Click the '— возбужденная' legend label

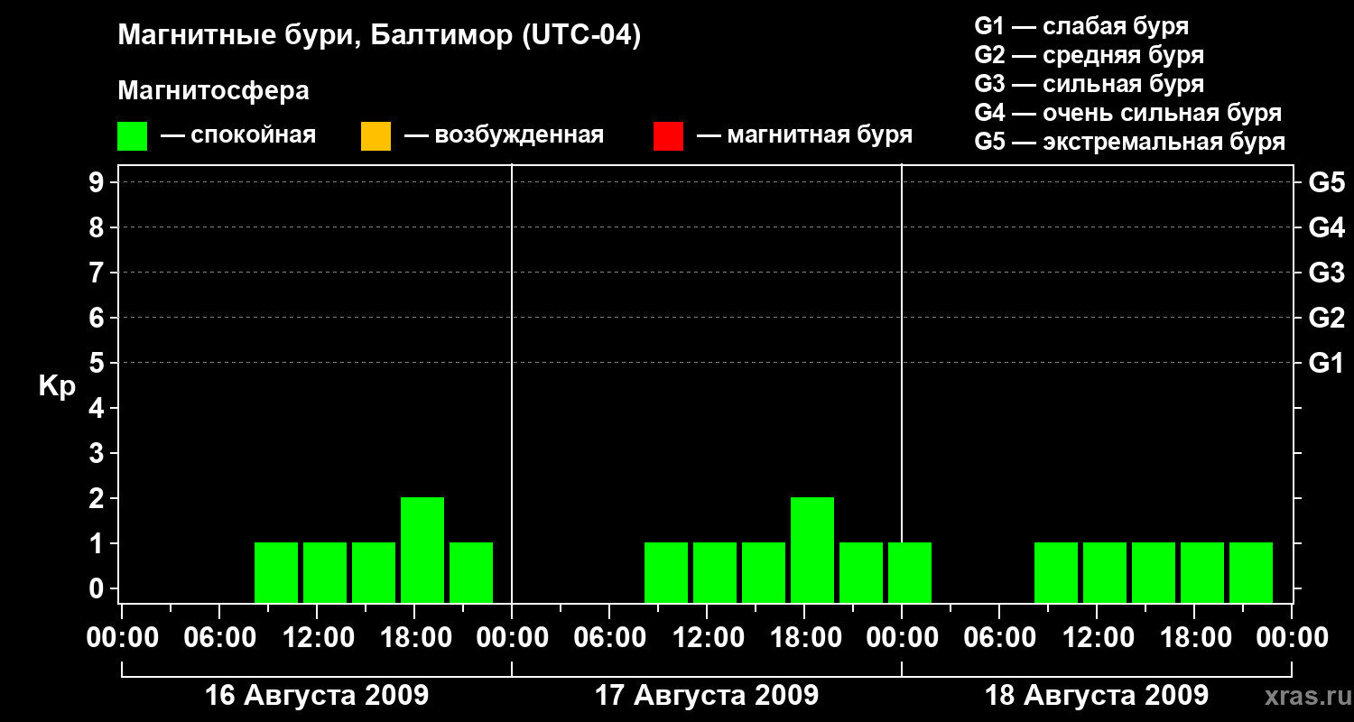(504, 135)
